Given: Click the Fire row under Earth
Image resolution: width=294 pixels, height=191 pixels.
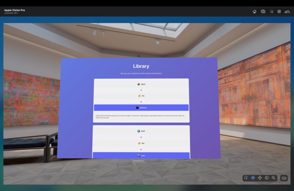Looking at the screenshot, I should [x=141, y=143].
